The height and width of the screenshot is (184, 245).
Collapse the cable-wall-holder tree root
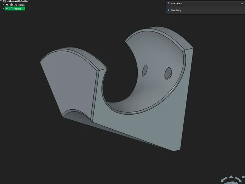coord(1,1)
